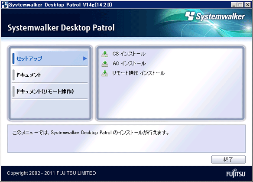This screenshot has width=253, height=182.
Task: Open the ドキュメント(リモート操作) menu item
Action: [x=50, y=91]
